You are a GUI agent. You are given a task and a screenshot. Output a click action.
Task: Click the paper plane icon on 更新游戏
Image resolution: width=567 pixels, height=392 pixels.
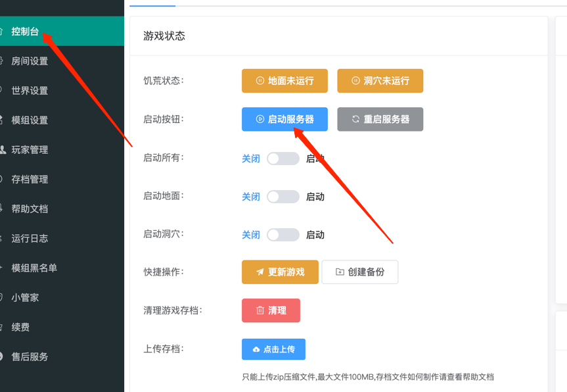[x=260, y=272]
